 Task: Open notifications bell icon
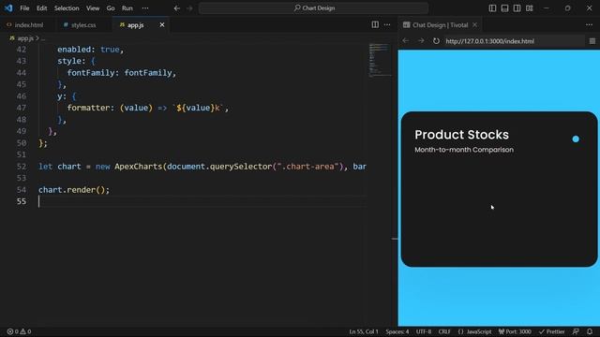tap(590, 331)
